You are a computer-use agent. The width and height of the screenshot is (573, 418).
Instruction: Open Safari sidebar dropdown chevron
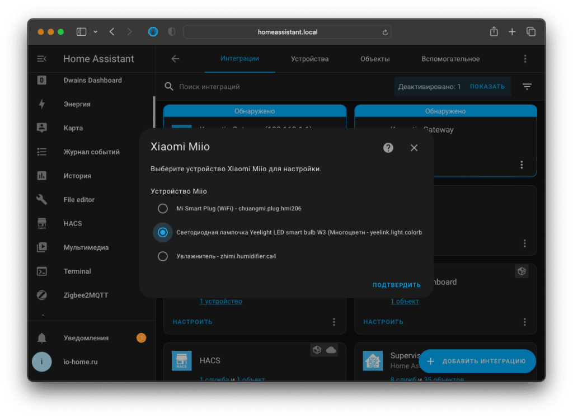pos(95,32)
